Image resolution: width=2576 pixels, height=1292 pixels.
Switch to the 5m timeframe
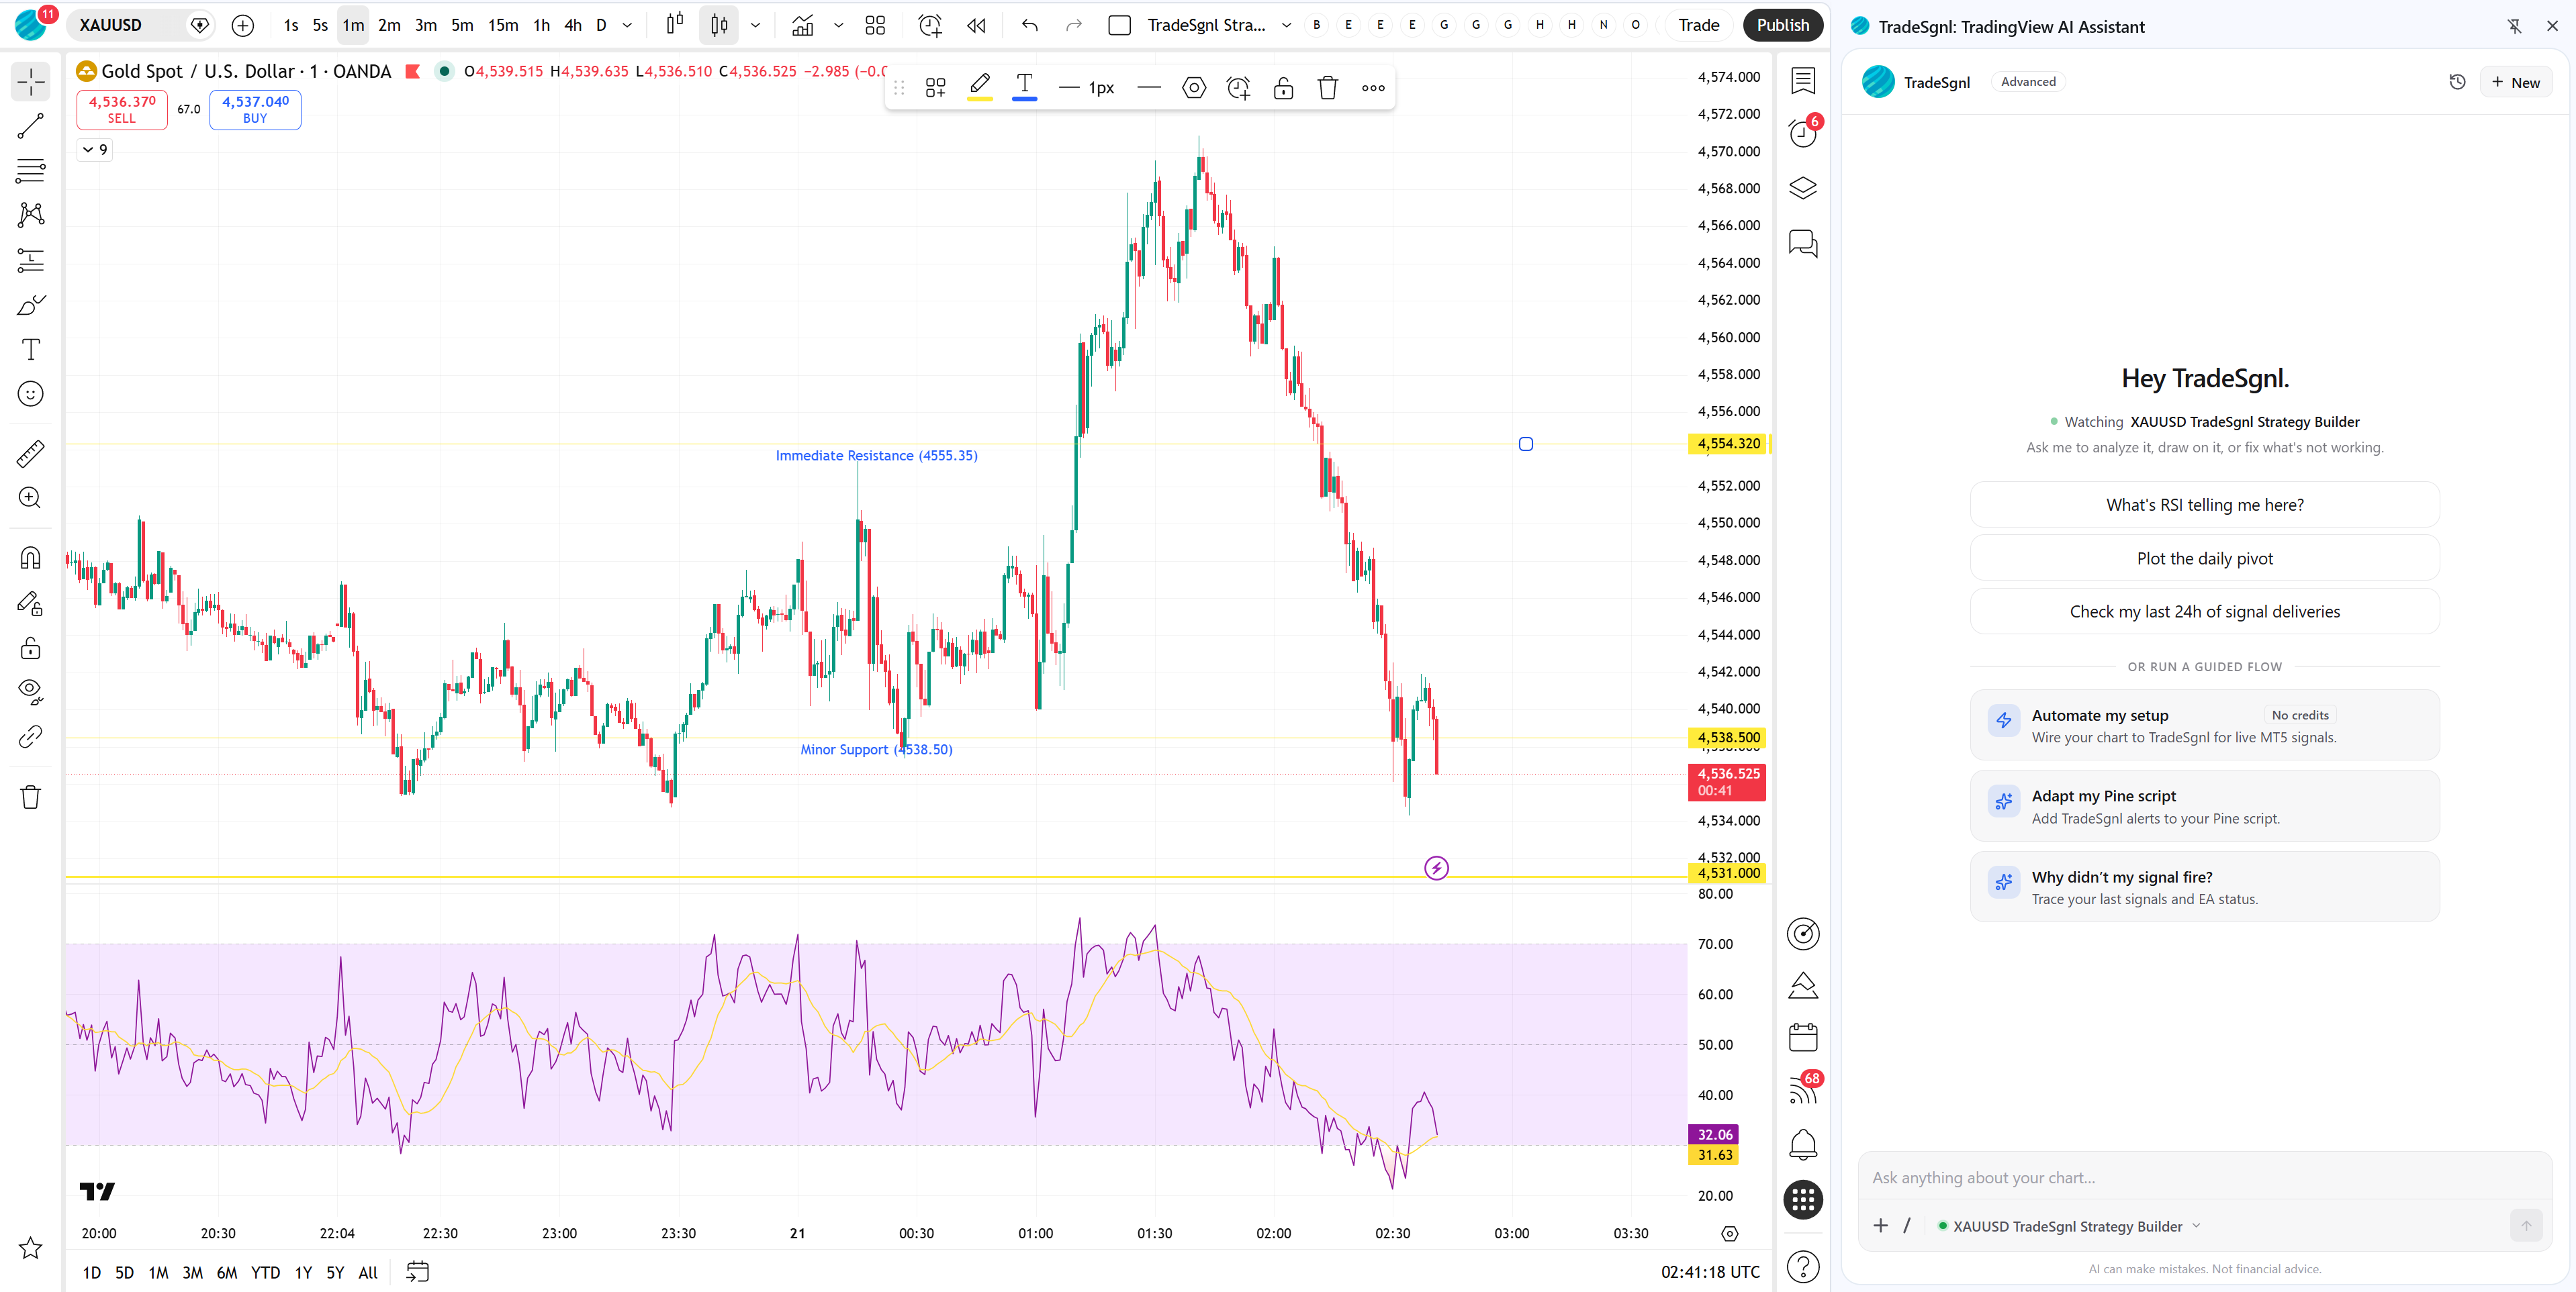[462, 25]
